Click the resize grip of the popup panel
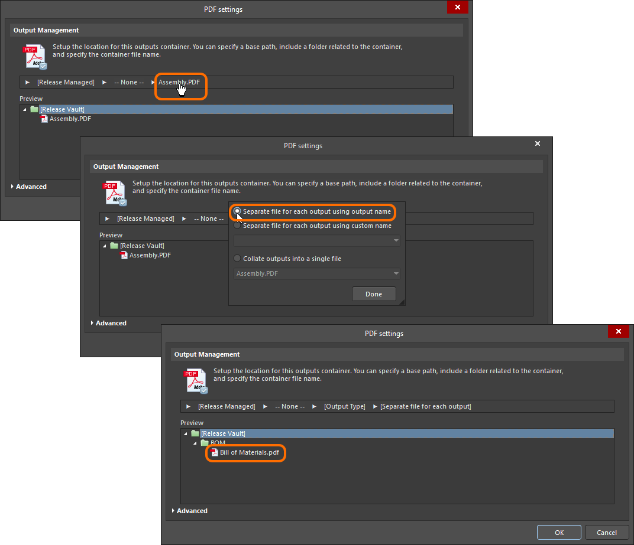This screenshot has height=545, width=634. 402,302
